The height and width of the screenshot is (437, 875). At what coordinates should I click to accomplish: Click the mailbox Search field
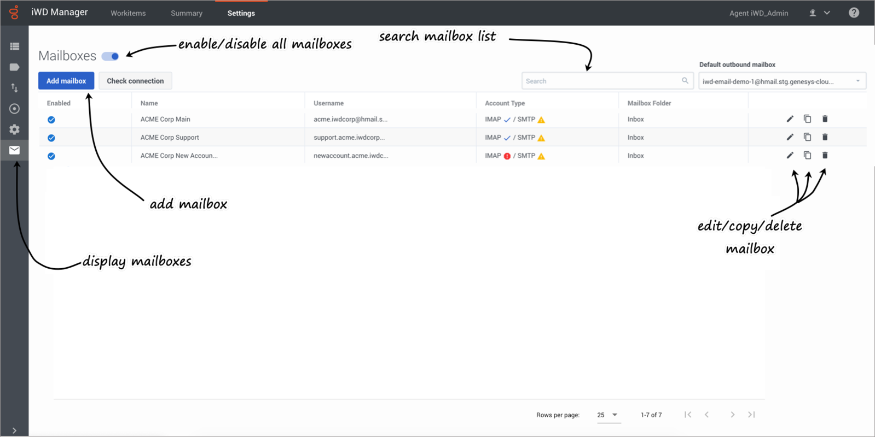pos(607,81)
